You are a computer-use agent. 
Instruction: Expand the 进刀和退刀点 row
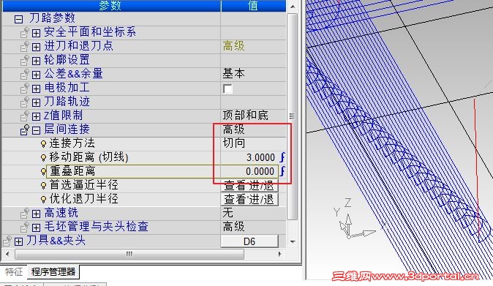point(36,47)
